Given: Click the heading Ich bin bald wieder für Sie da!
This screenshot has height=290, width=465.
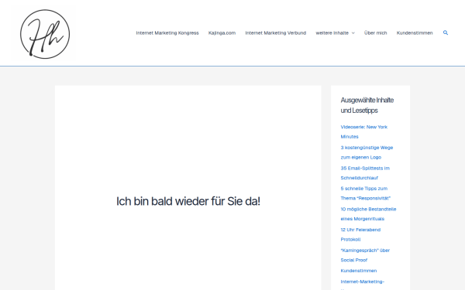Looking at the screenshot, I should tap(188, 201).
